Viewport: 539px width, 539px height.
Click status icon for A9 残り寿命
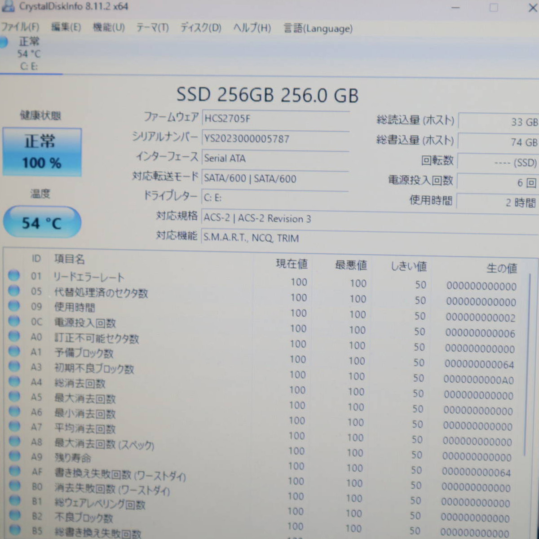(x=15, y=456)
